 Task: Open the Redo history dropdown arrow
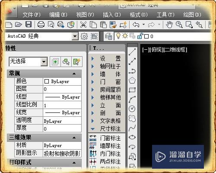point(159,24)
